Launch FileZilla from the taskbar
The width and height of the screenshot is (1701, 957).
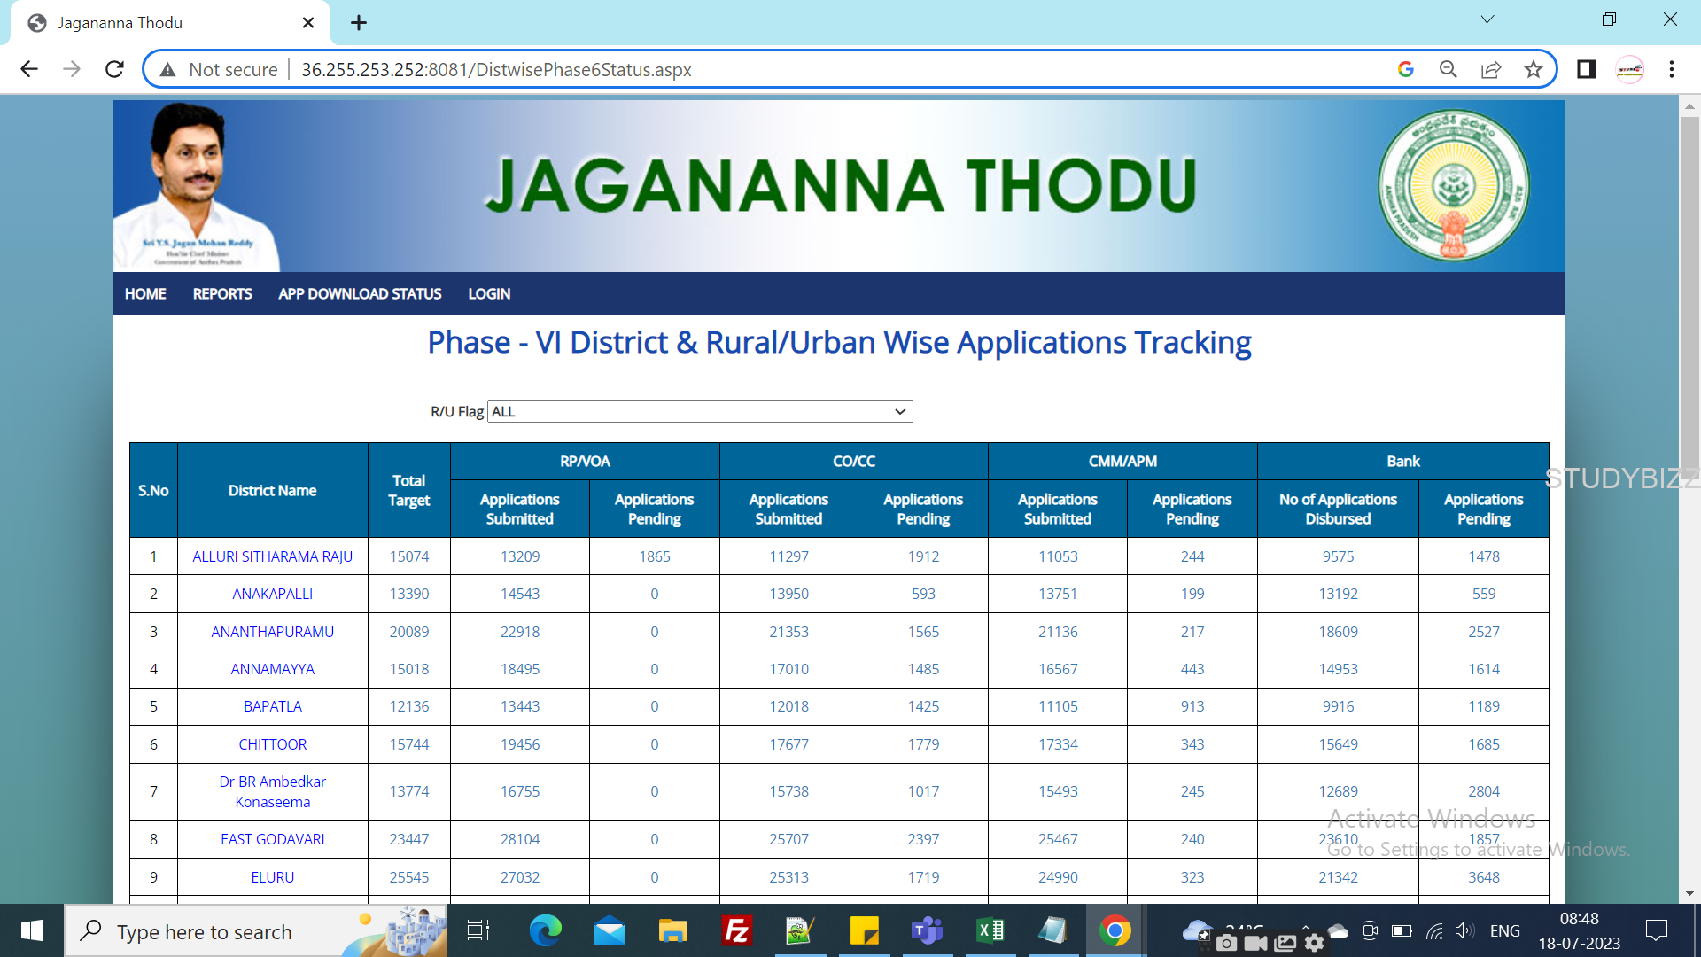736,930
